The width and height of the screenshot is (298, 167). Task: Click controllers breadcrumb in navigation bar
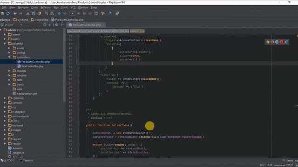coord(40,19)
